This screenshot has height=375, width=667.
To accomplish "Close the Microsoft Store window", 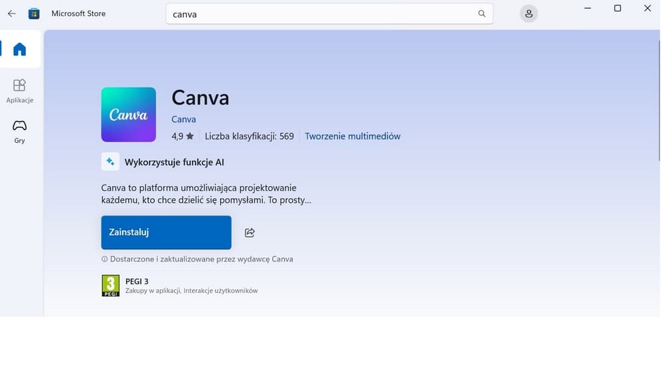I will click(648, 8).
